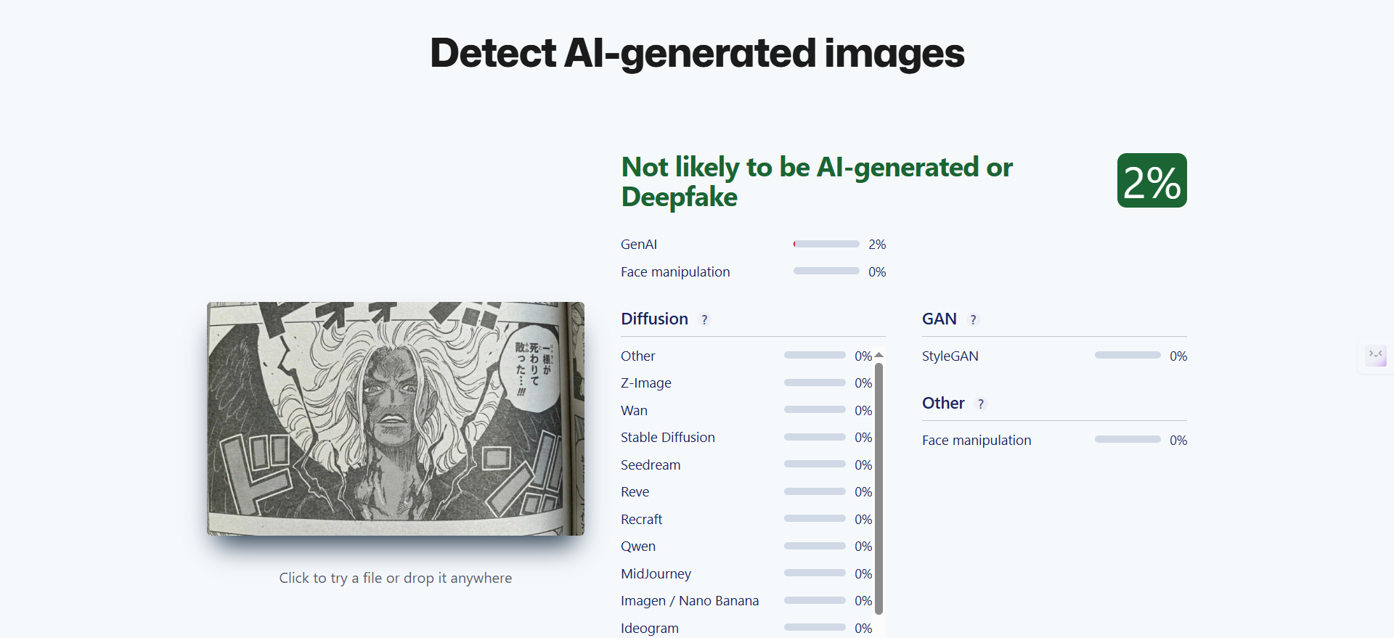The width and height of the screenshot is (1394, 638).
Task: Click the 'Other' row in Diffusion list
Action: pos(746,356)
